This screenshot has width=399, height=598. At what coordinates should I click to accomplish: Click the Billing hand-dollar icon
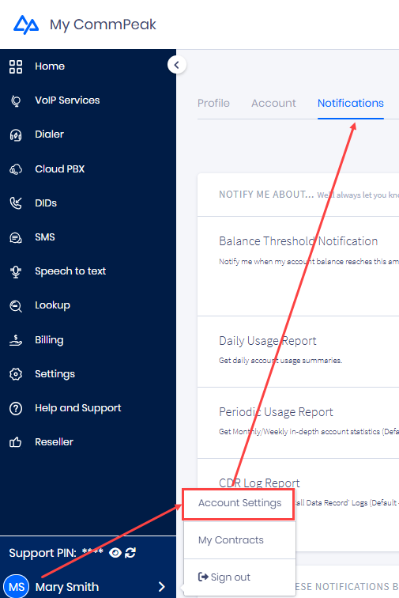(16, 340)
